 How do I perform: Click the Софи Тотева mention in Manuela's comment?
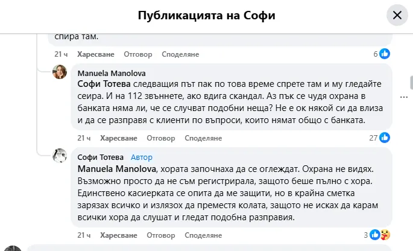point(101,84)
